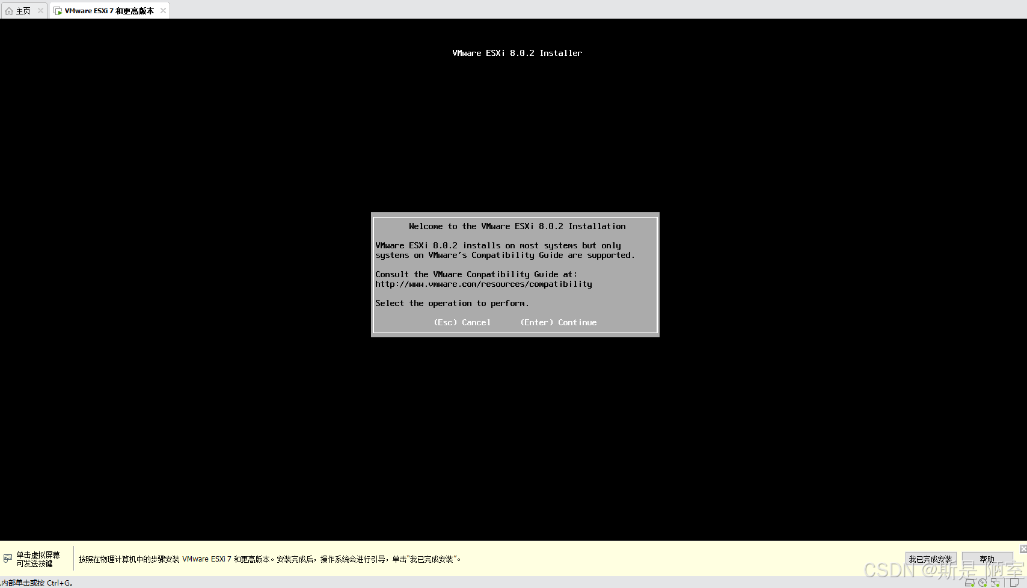Screen dimensions: 1027x588
Task: Click the network adapter status icon
Action: coord(996,583)
